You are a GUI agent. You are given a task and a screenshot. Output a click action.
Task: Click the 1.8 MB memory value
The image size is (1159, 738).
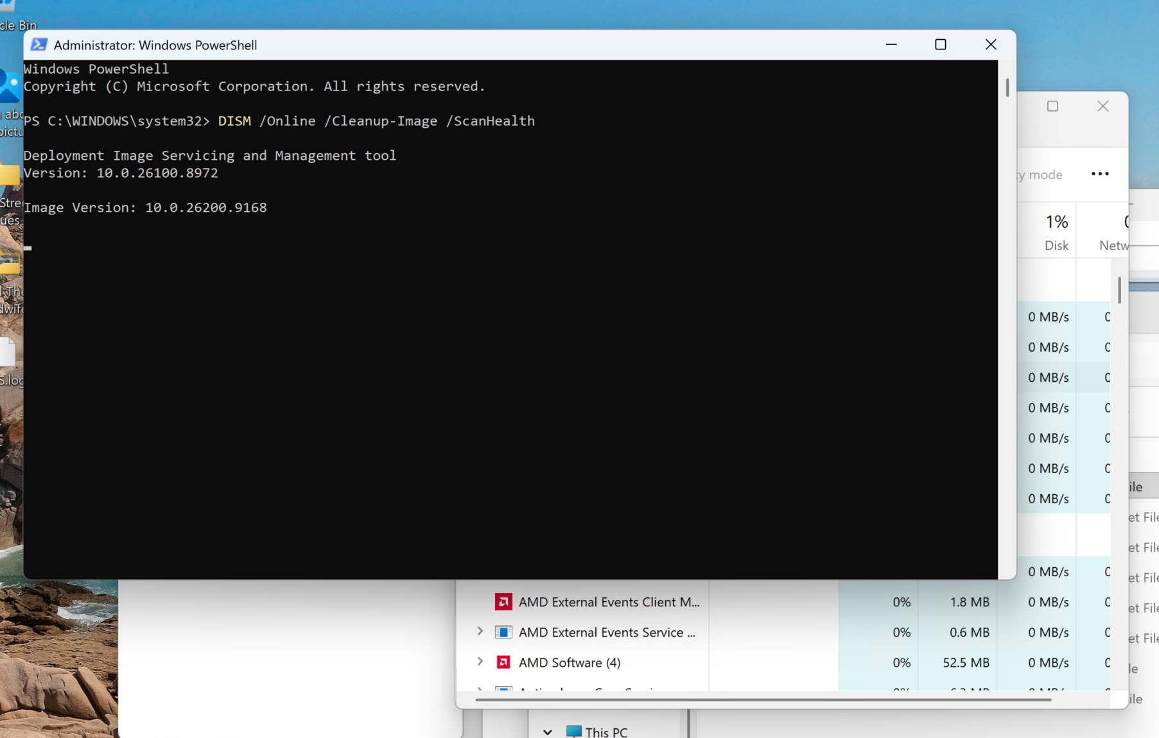pos(970,602)
